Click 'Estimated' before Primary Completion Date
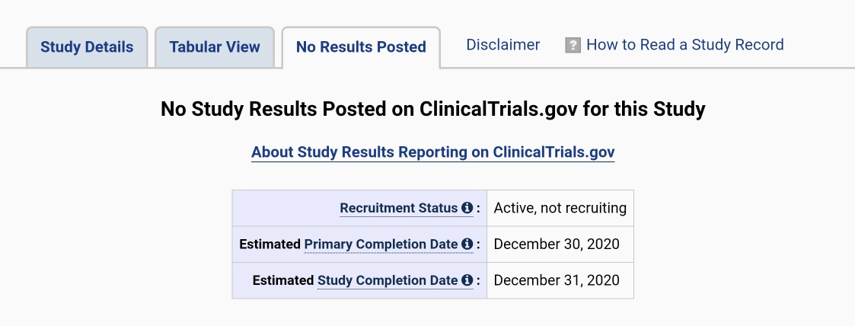The width and height of the screenshot is (855, 326). click(270, 244)
